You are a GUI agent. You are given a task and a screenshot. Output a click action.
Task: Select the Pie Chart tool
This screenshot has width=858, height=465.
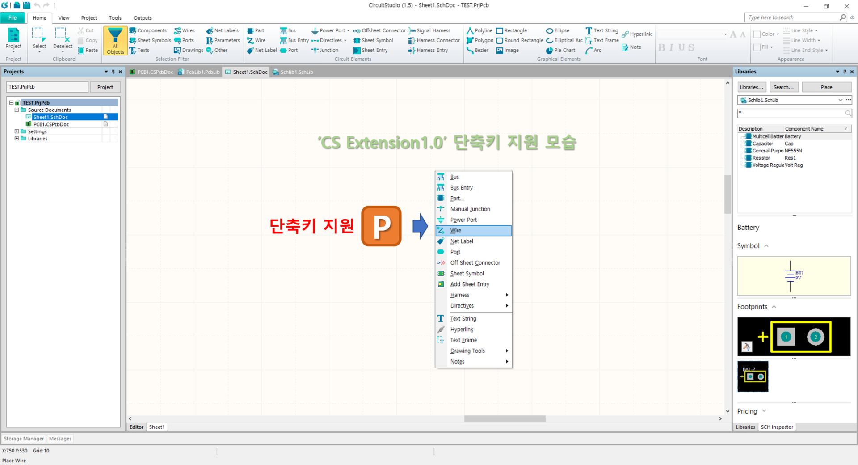(560, 50)
